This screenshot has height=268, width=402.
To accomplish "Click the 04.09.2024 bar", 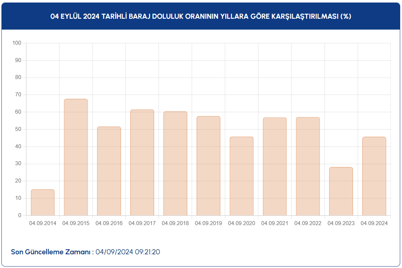I will (374, 176).
